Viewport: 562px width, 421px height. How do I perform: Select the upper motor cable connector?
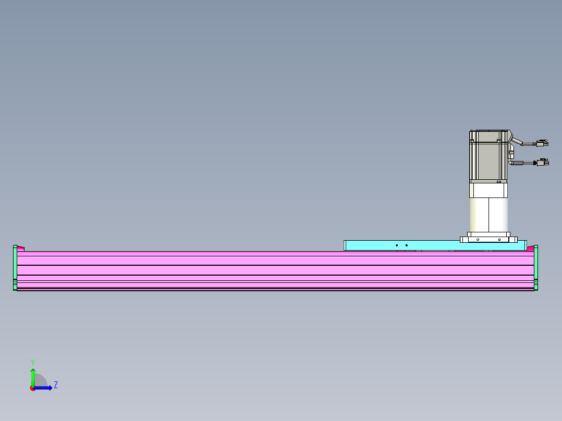coord(542,143)
